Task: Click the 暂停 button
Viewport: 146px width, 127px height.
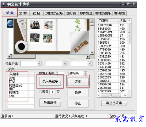Action: point(78,93)
